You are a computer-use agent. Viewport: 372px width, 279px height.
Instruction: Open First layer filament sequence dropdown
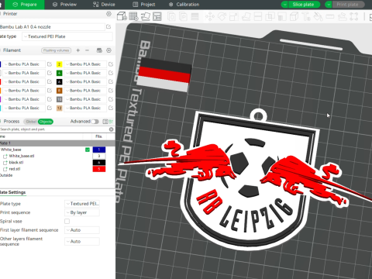coord(82,230)
